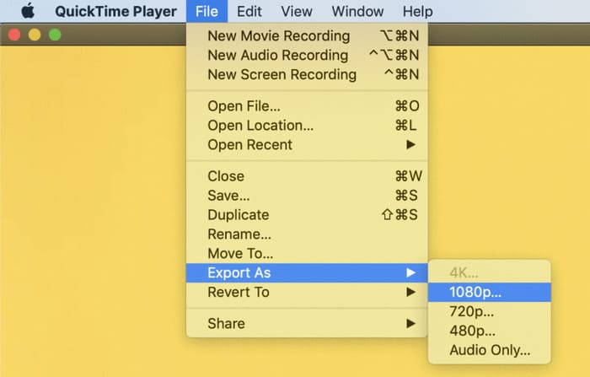
Task: Click the red close window button
Action: tap(14, 35)
